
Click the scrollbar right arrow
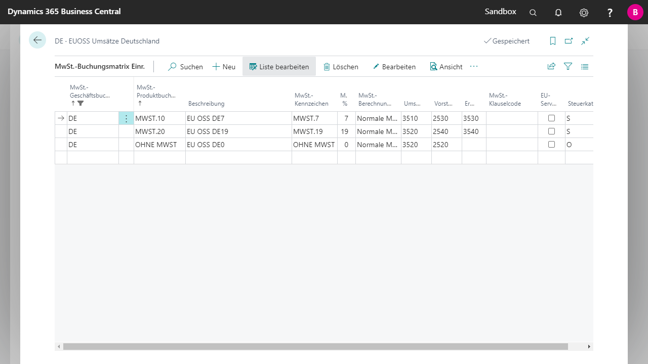click(589, 347)
